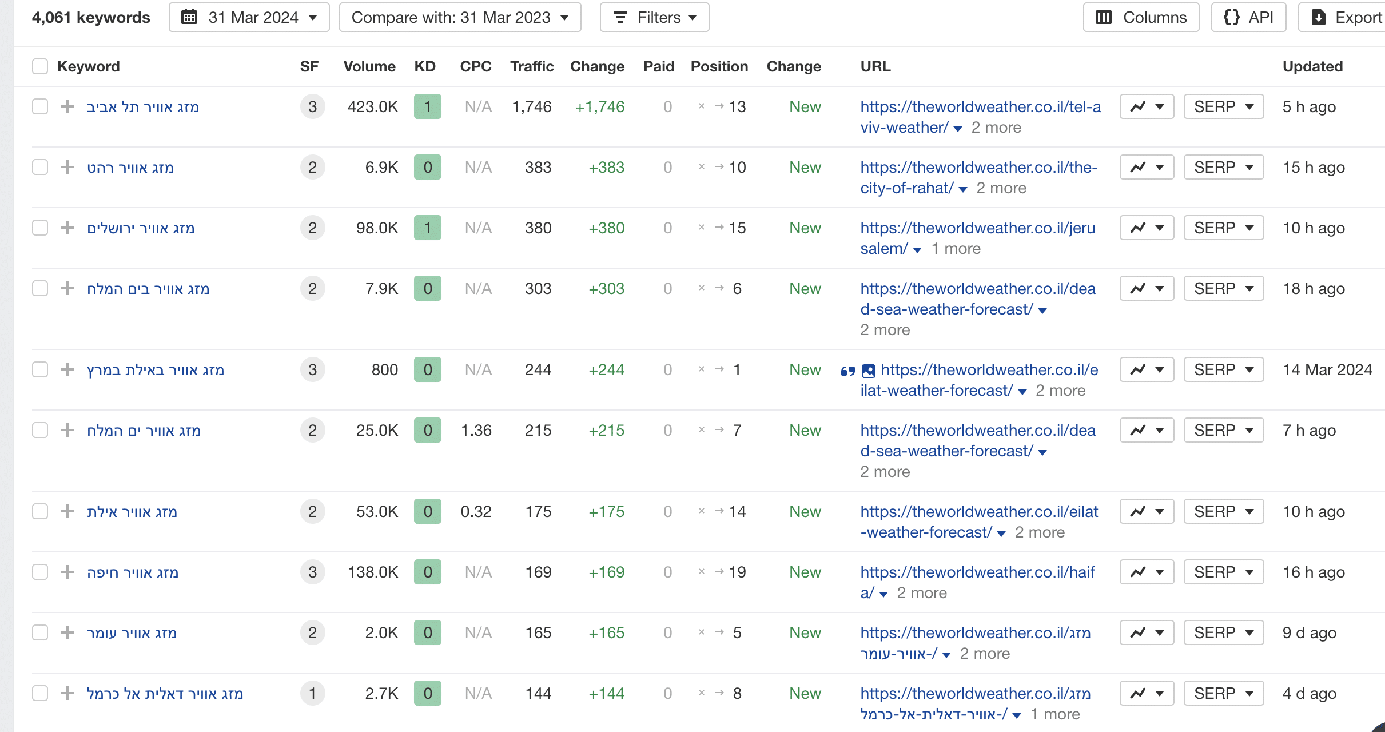This screenshot has height=732, width=1385.
Task: Open position history chart for 25.0K volume row
Action: click(1147, 430)
